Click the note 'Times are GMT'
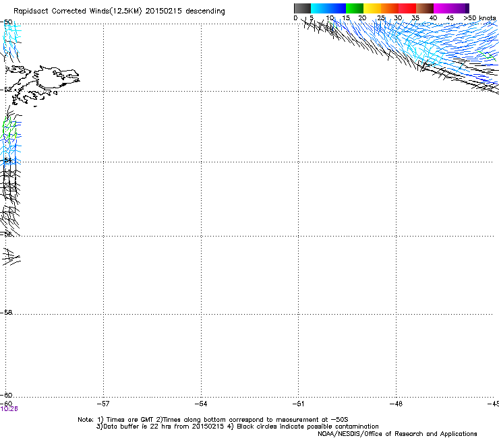This screenshot has height=438, width=499. [x=130, y=420]
